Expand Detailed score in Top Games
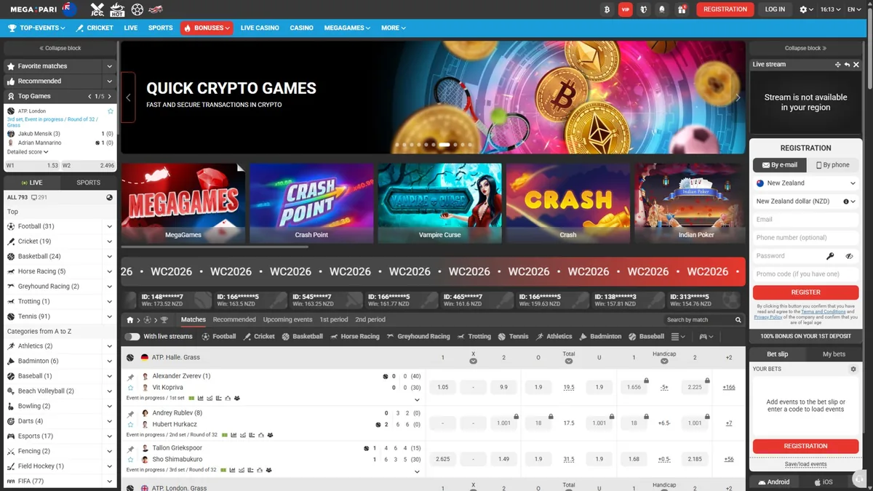873x491 pixels. pyautogui.click(x=28, y=152)
